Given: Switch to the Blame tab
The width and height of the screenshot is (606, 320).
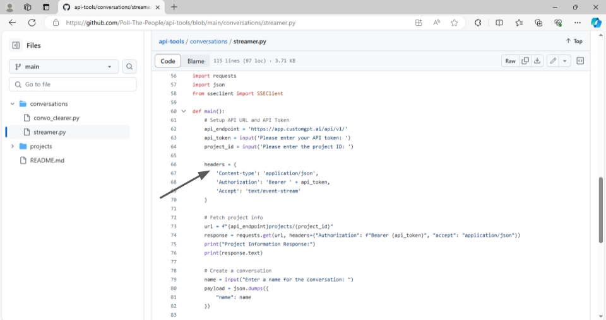Looking at the screenshot, I should pyautogui.click(x=196, y=61).
